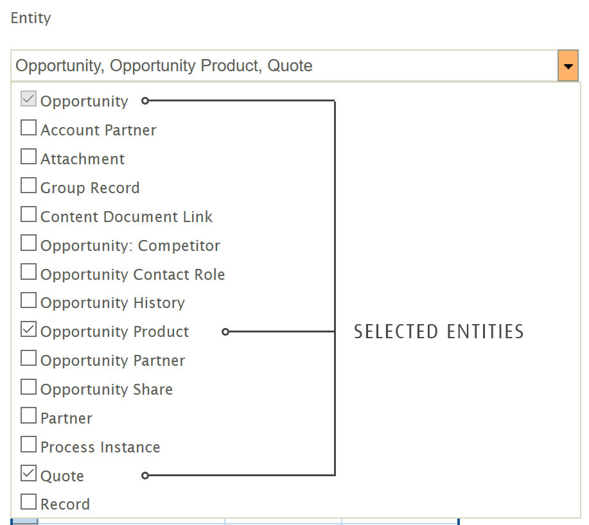This screenshot has width=589, height=525.
Task: Select the Opportunity Partner checkbox
Action: point(28,359)
